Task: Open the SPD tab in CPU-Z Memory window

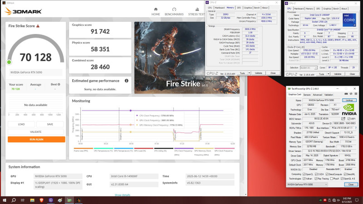Action: pyautogui.click(x=239, y=8)
